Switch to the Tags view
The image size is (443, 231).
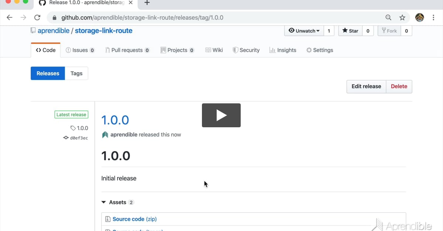pos(76,73)
